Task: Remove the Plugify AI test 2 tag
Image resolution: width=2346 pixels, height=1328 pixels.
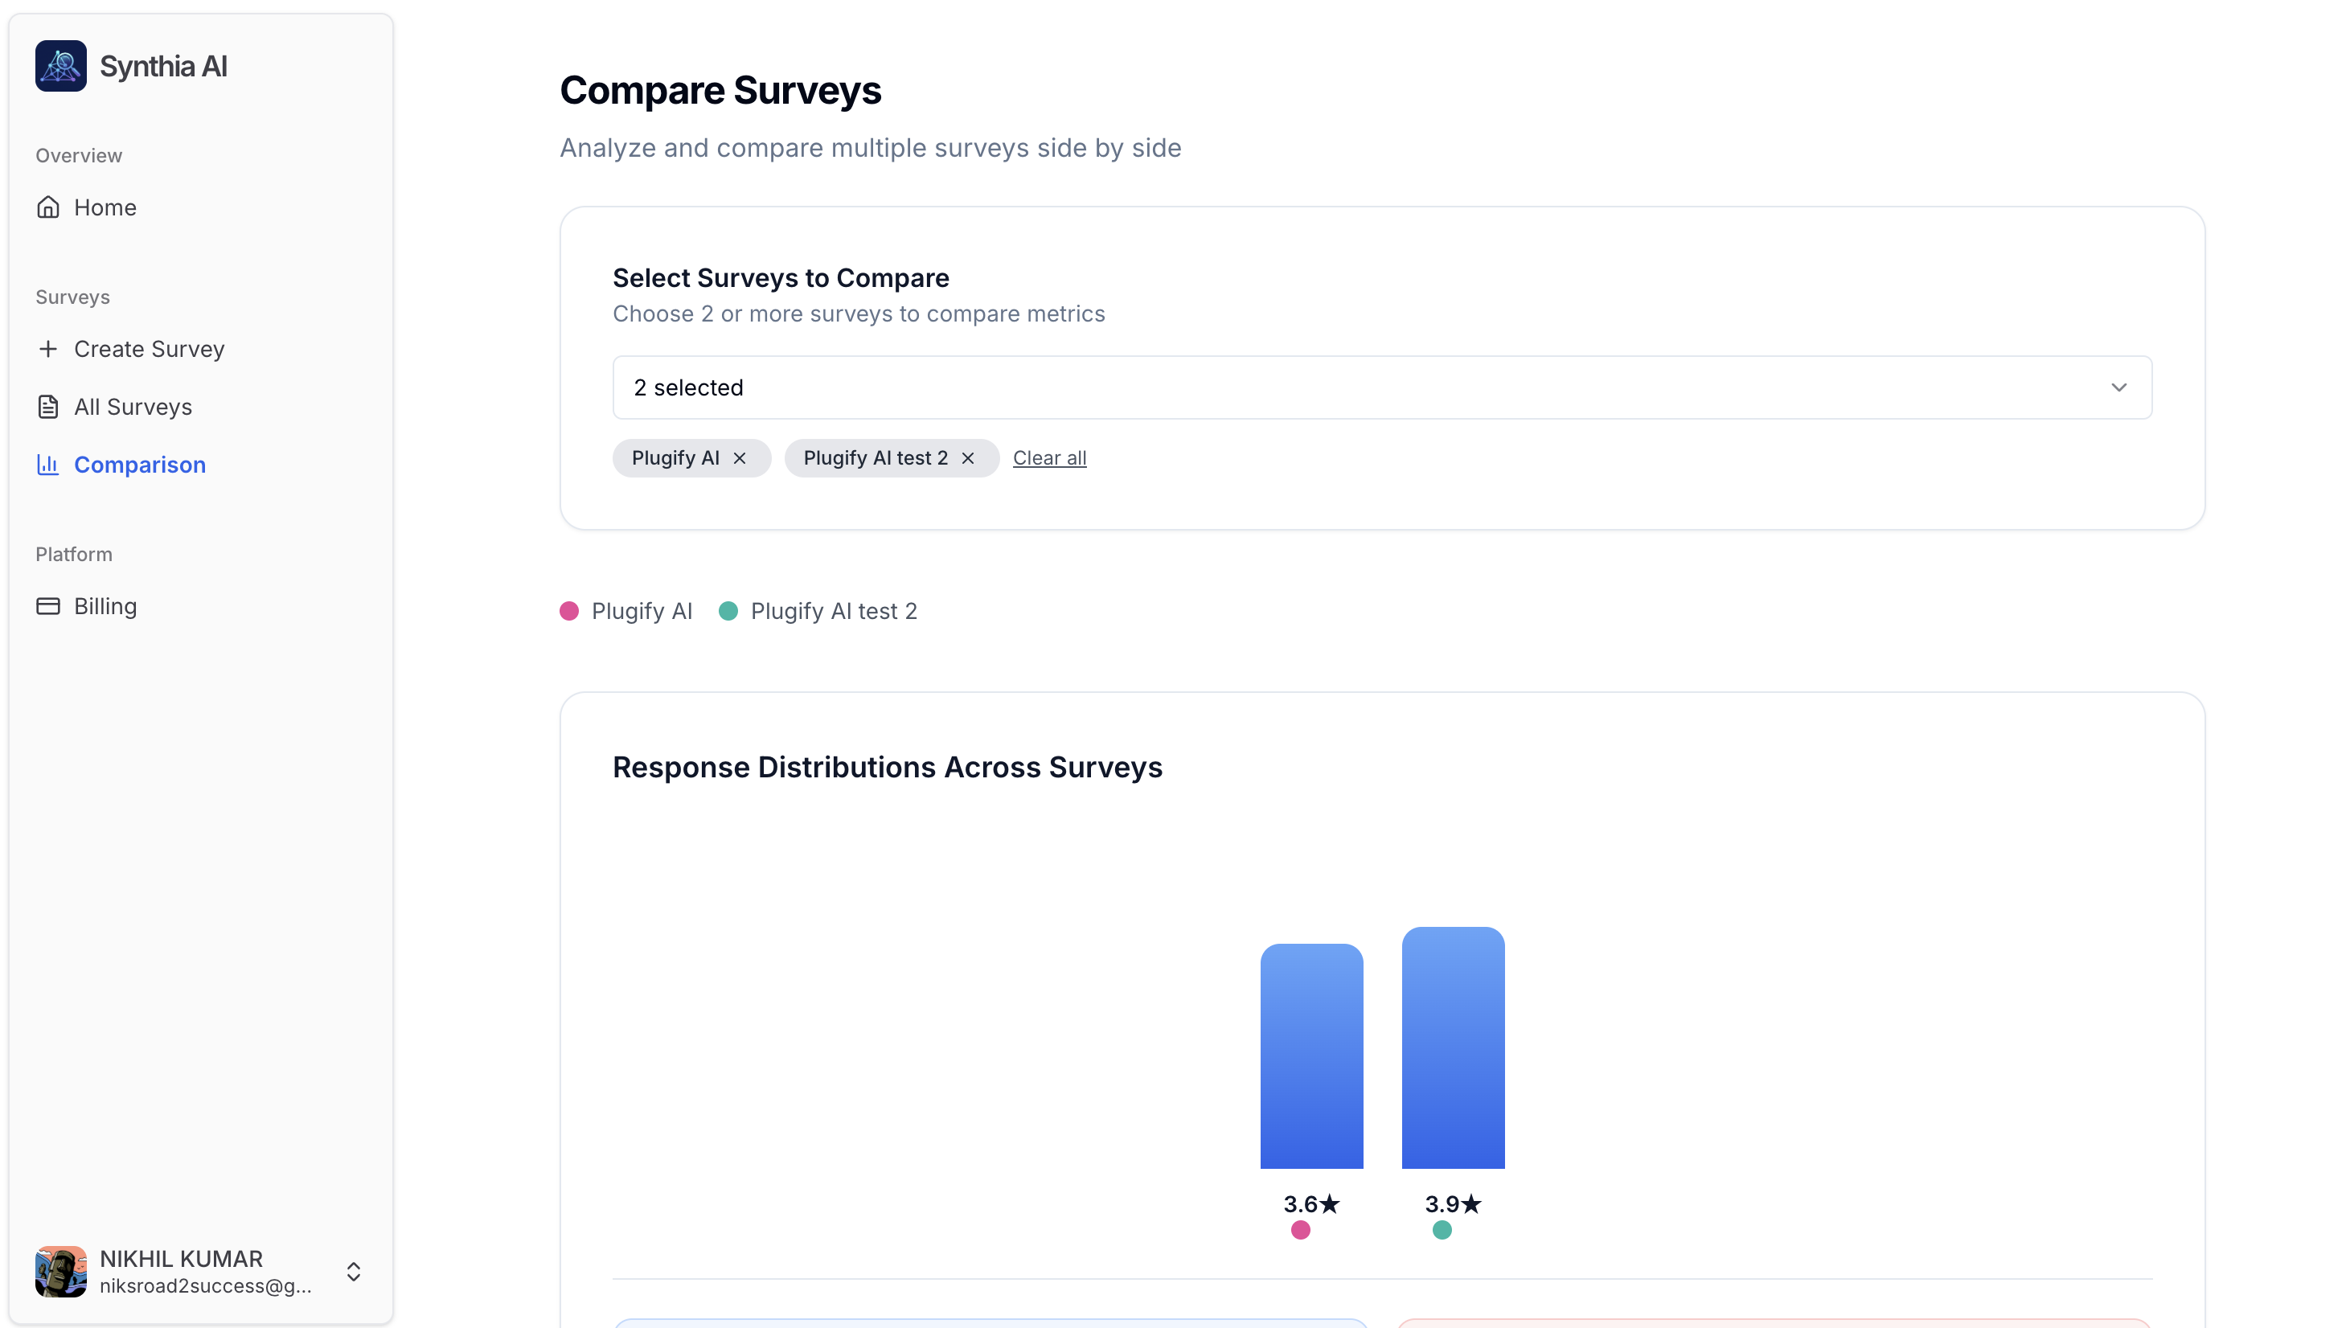Action: coord(968,458)
